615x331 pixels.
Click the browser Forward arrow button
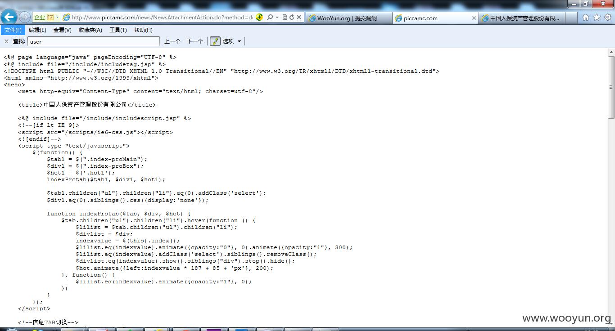tap(25, 17)
